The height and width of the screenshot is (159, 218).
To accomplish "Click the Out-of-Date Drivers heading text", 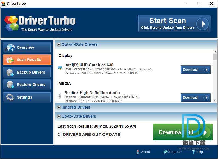I will coord(80,45).
